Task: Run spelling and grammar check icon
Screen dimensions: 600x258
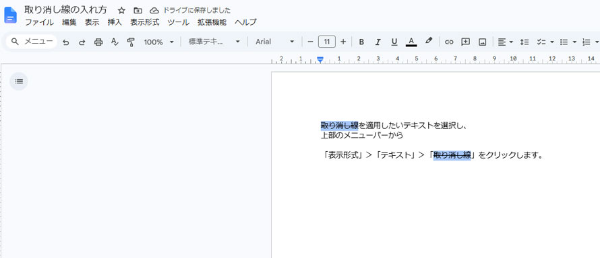Action: tap(115, 42)
